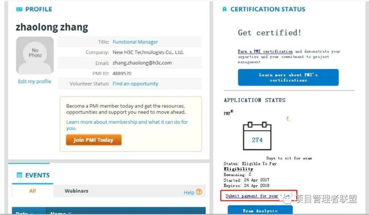Switch to the Webinars tab
This screenshot has height=215, width=369.
(76, 191)
